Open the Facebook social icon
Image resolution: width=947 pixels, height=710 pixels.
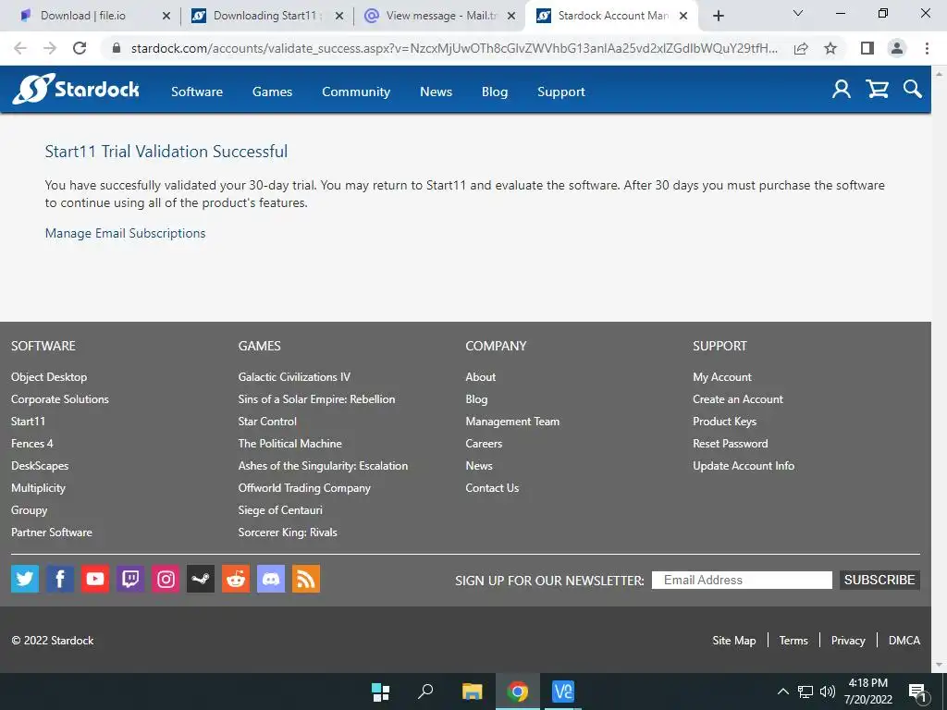(60, 579)
